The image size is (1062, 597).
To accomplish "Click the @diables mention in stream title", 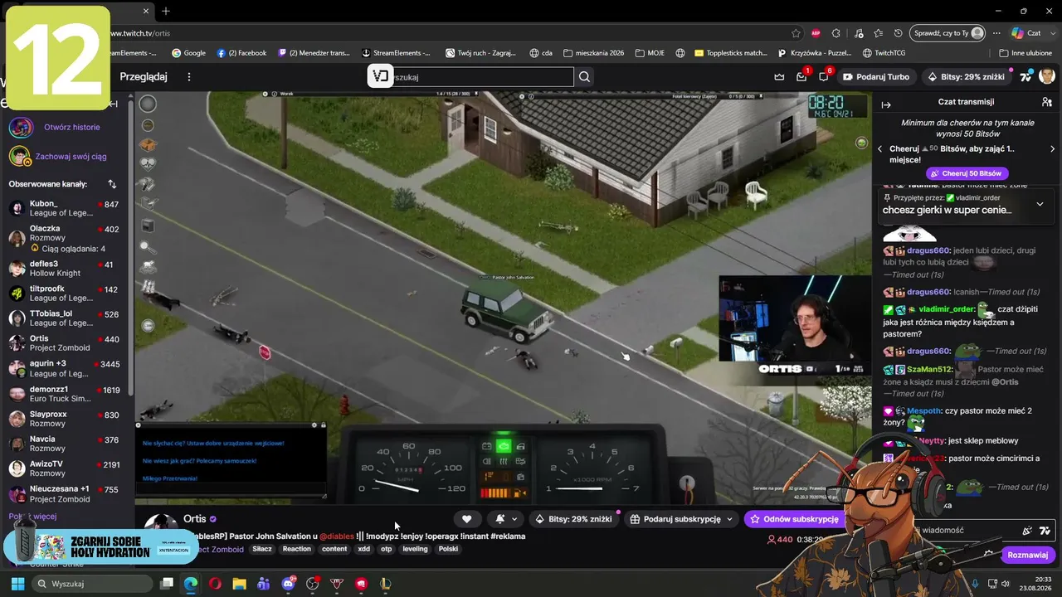I will [337, 536].
